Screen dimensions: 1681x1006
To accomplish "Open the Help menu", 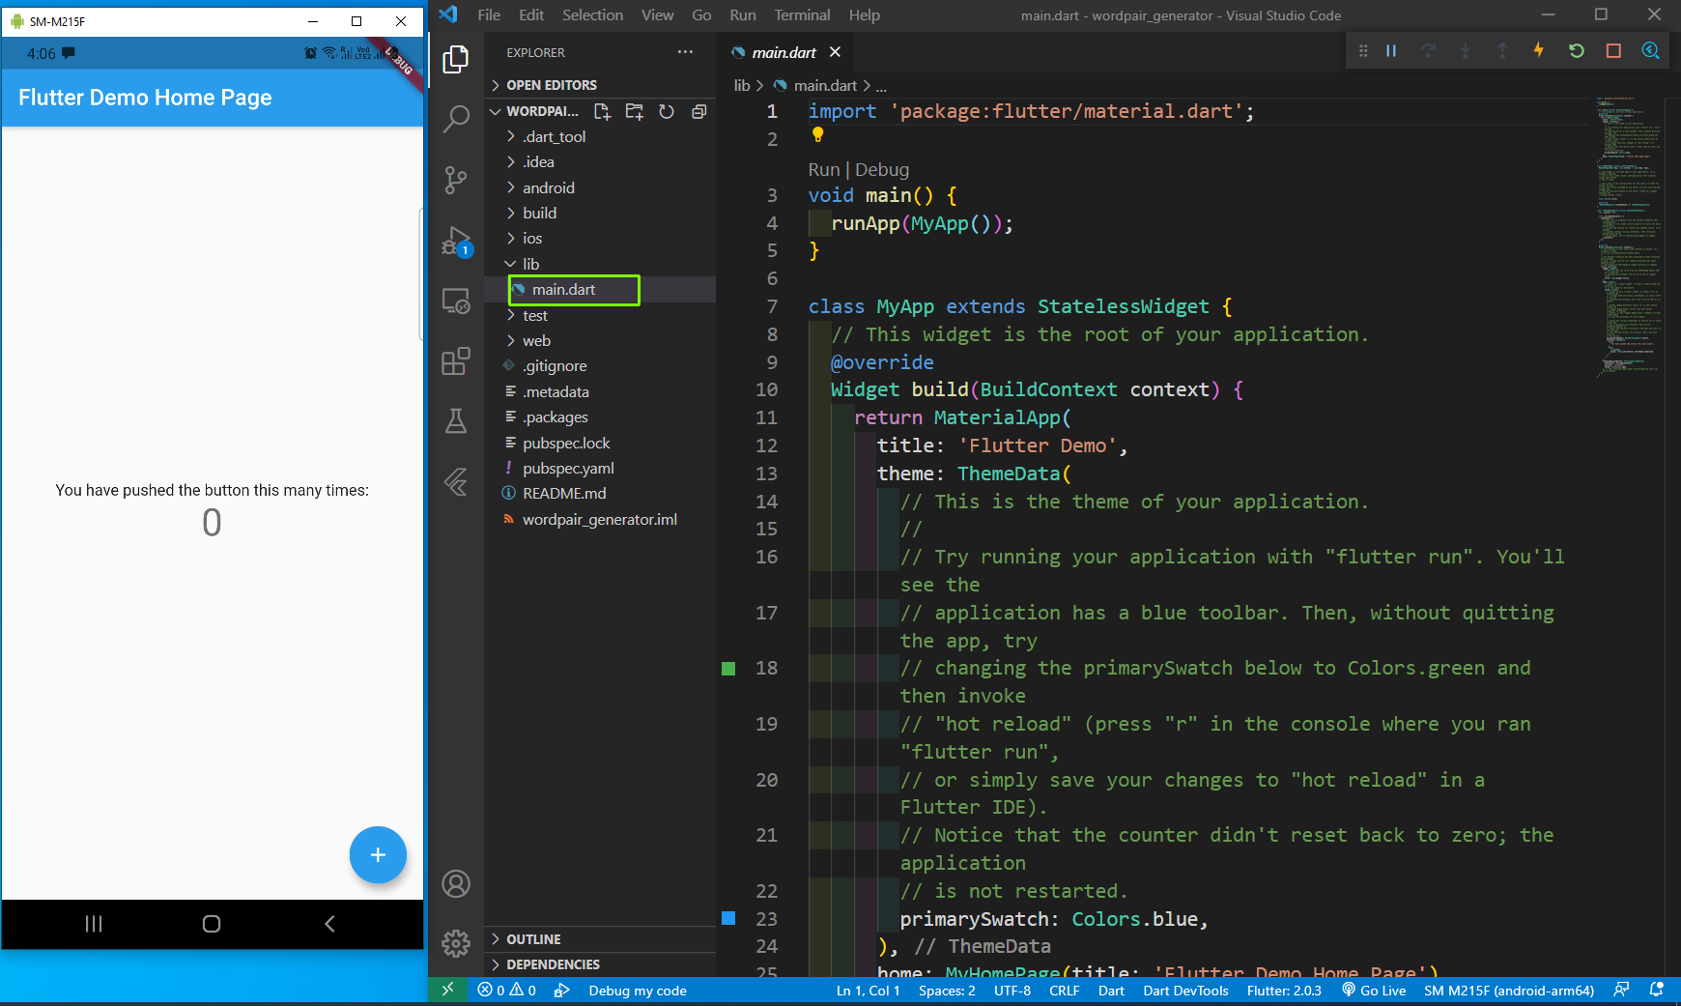I will 865,15.
